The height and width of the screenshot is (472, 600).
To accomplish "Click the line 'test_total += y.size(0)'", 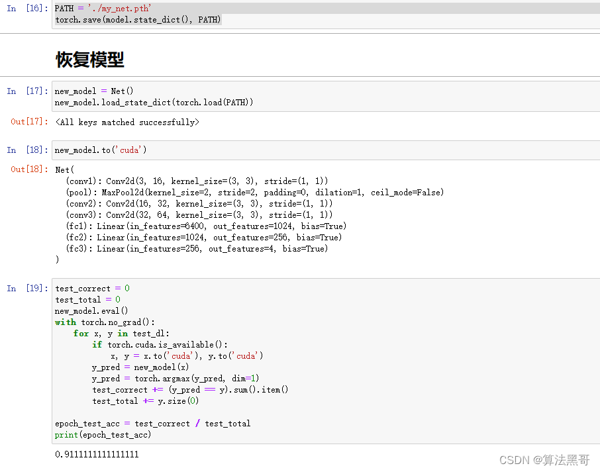I will 146,401.
